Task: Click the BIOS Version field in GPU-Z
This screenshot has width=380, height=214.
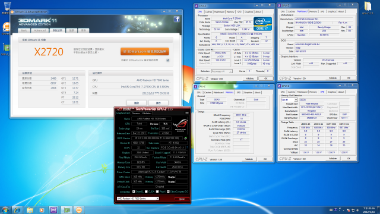Action: (x=157, y=138)
